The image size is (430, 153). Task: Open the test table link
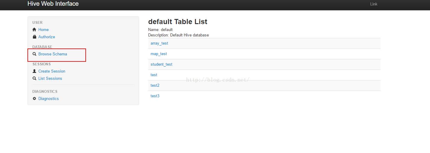point(154,75)
